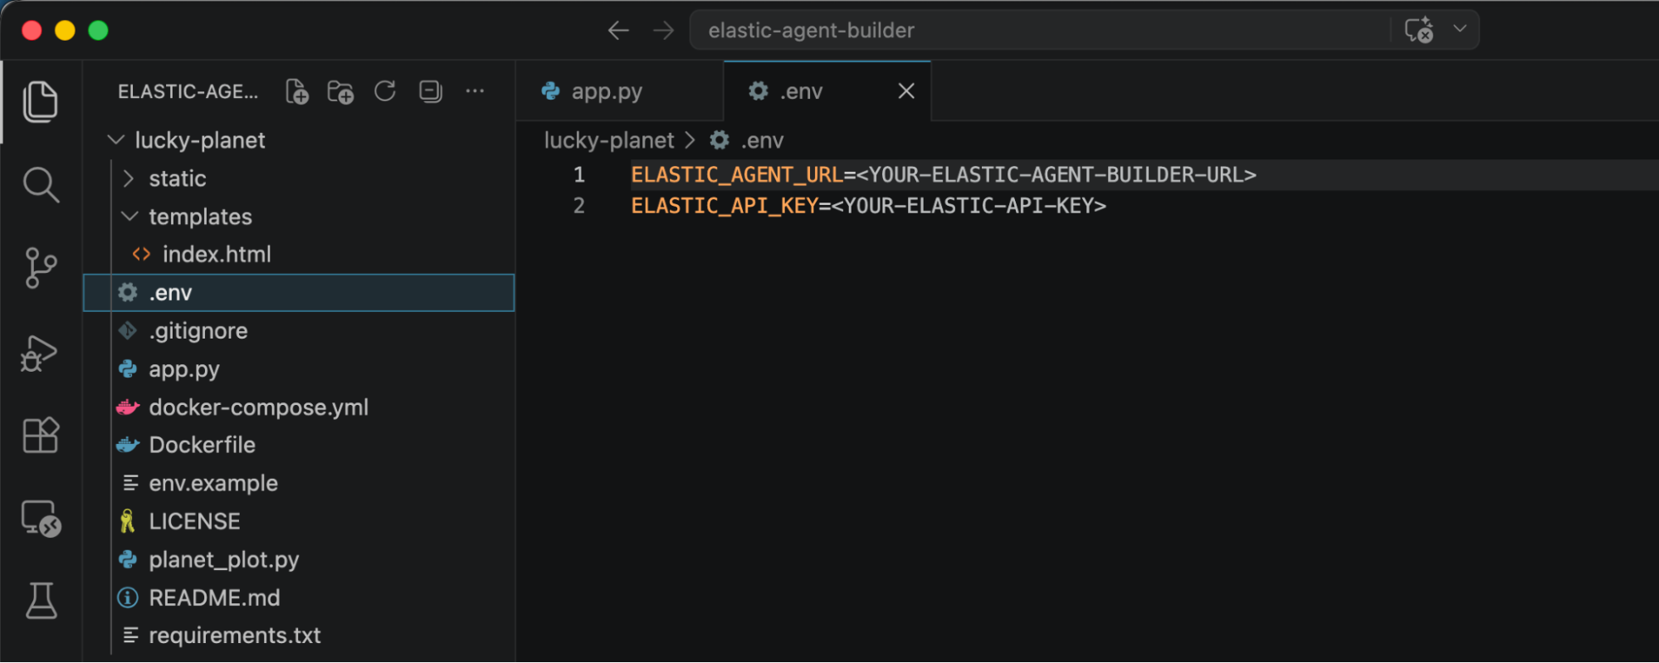
Task: Click the Python icon beside planet_plot.py
Action: (x=128, y=559)
